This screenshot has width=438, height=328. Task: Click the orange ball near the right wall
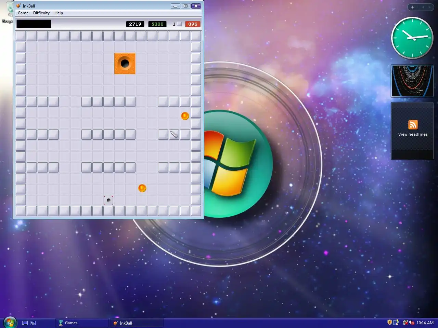[x=185, y=116]
